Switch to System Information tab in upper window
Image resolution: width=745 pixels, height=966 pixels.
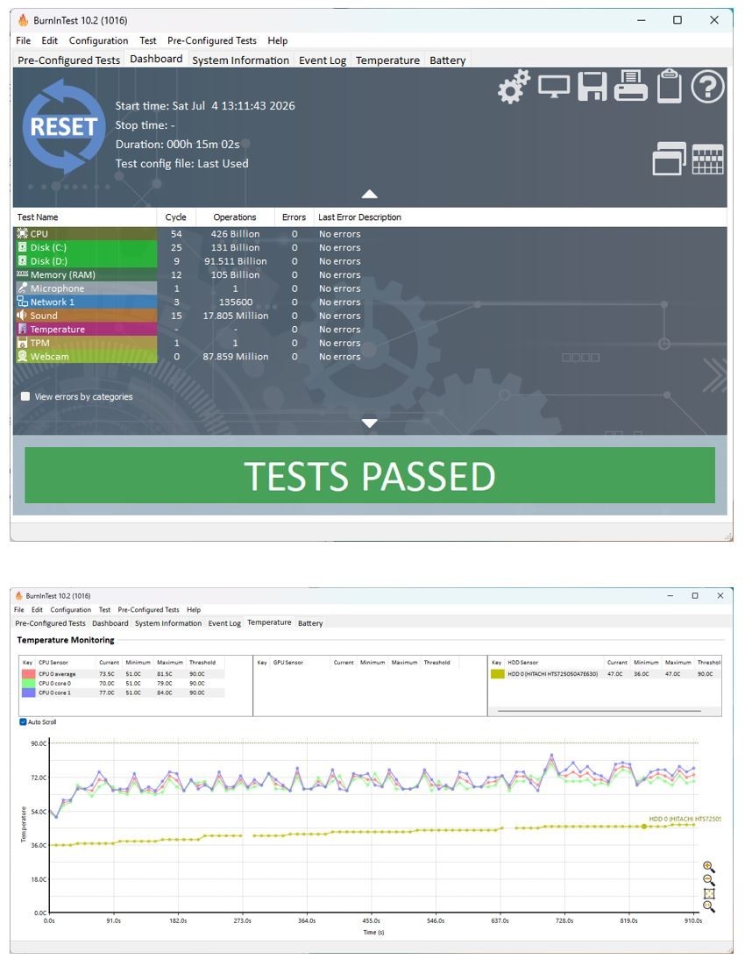(240, 60)
